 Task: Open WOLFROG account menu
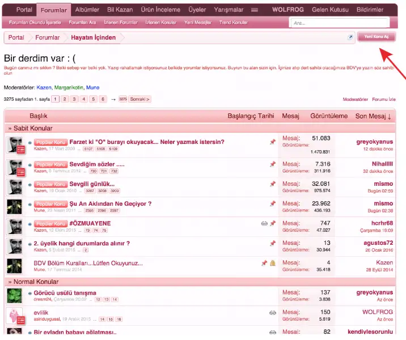tap(287, 10)
